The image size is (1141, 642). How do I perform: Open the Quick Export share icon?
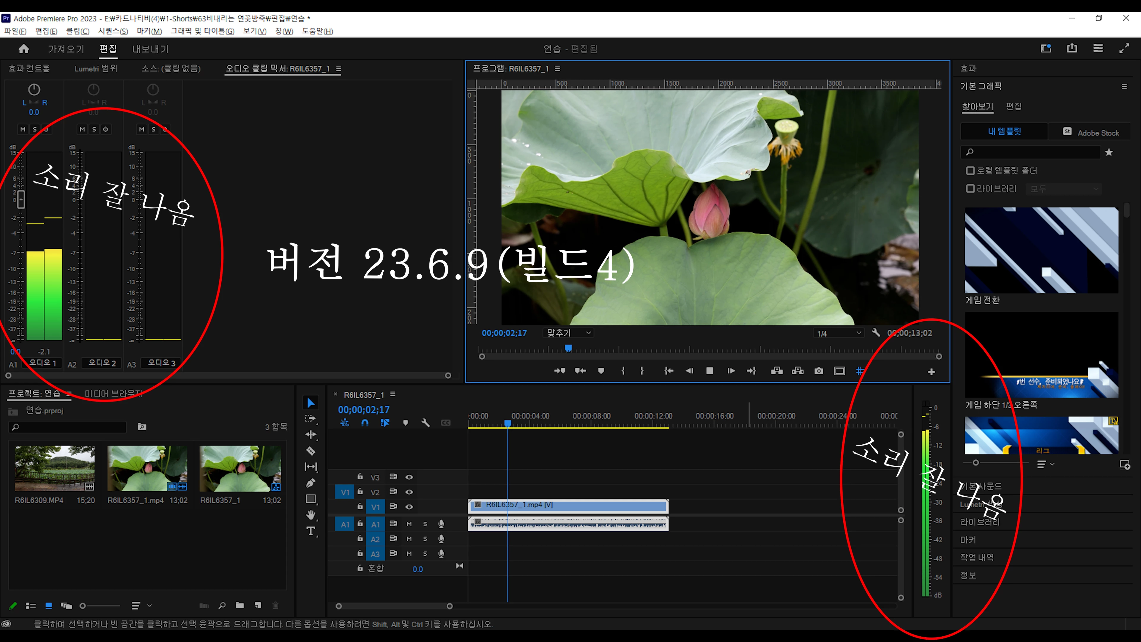pyautogui.click(x=1072, y=48)
